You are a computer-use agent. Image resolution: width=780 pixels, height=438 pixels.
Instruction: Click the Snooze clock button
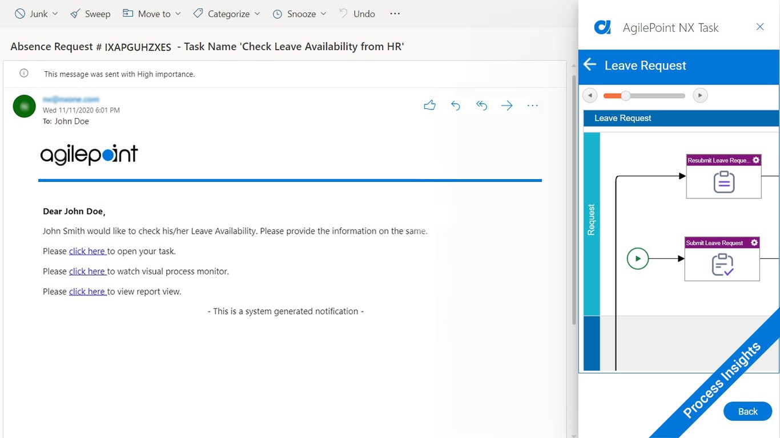(294, 14)
